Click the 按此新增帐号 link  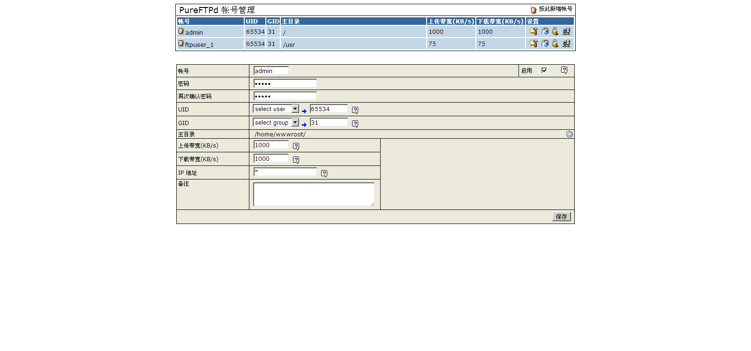pos(555,9)
